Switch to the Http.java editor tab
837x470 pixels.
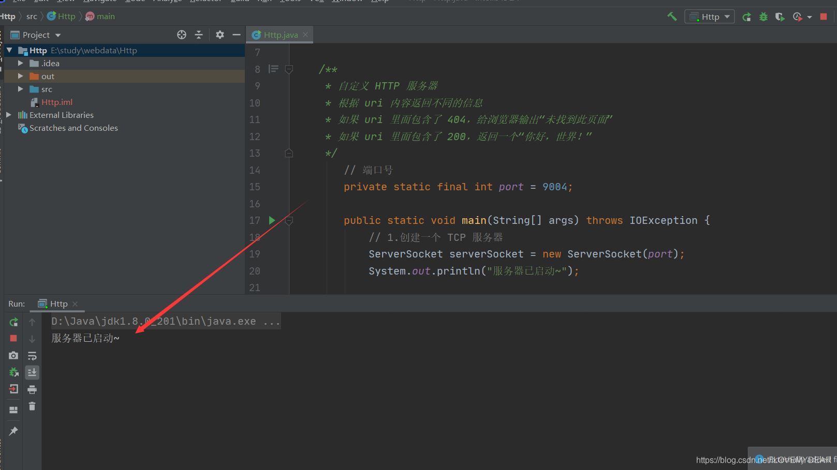[280, 35]
